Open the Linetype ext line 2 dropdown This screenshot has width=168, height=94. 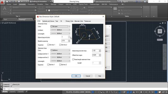click(x=60, y=57)
